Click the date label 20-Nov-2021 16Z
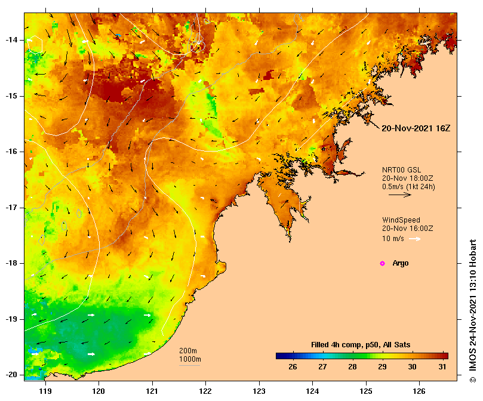Viewport: 483px width, 401px height. point(416,128)
